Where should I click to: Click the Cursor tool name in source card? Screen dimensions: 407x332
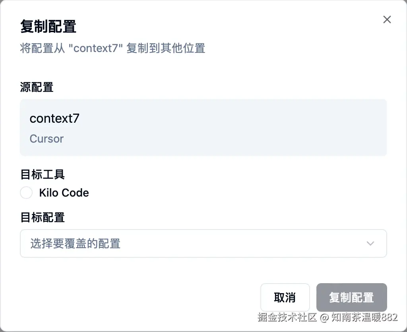(x=47, y=139)
